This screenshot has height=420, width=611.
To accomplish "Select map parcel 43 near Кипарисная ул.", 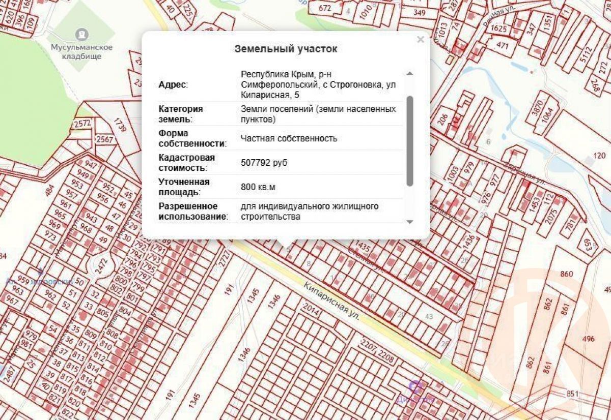I will coord(429,316).
